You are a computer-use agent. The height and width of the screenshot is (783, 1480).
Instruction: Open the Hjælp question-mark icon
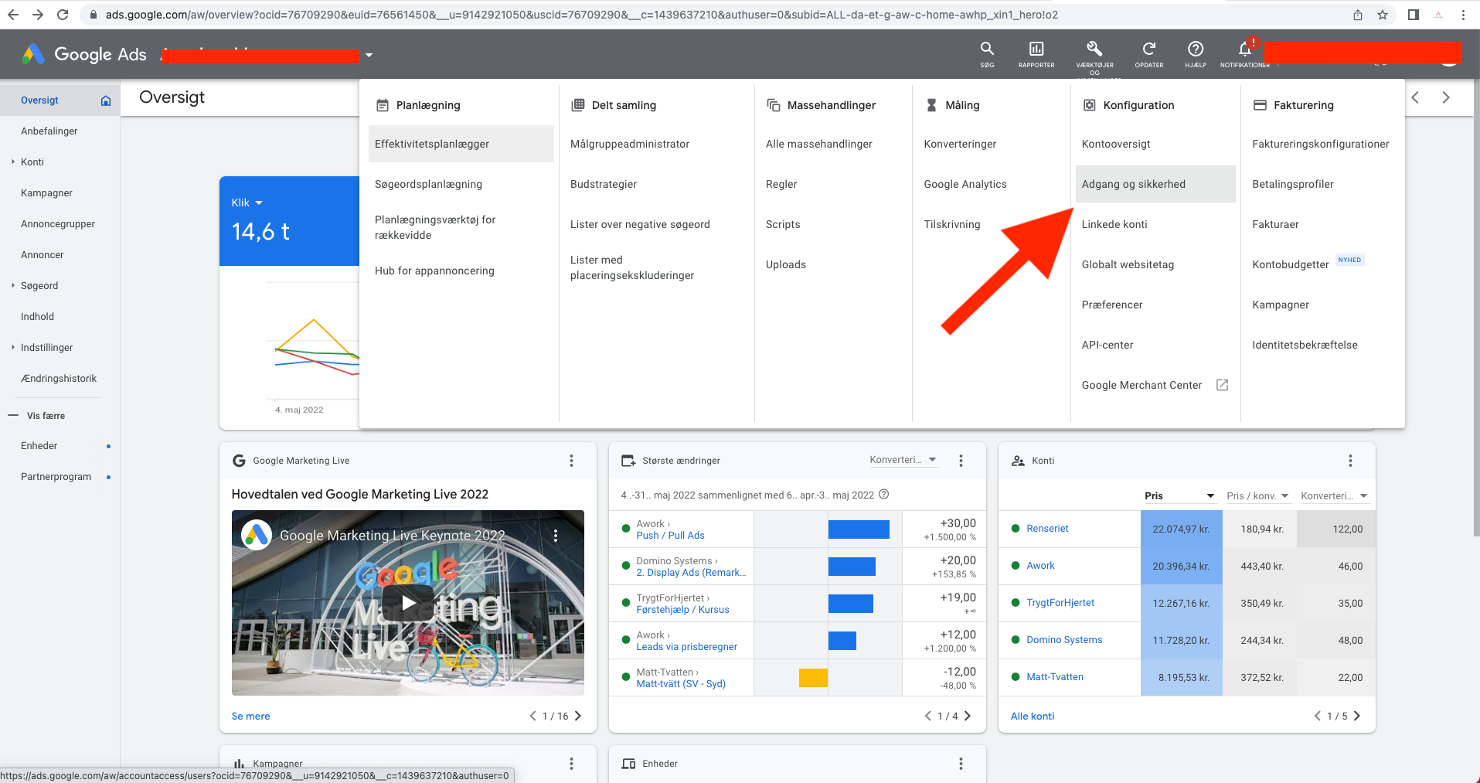point(1196,49)
